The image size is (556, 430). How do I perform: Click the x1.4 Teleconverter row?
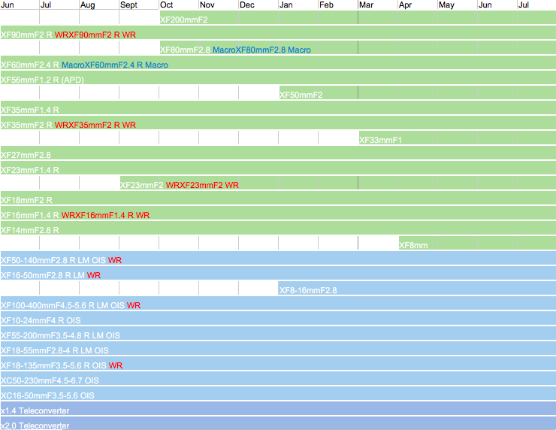278,408
